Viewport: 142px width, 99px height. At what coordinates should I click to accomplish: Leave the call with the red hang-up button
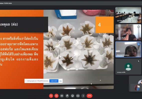[x=89, y=96]
